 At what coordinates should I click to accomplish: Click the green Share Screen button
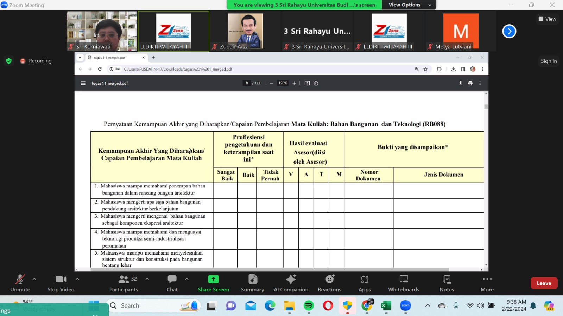click(x=213, y=283)
